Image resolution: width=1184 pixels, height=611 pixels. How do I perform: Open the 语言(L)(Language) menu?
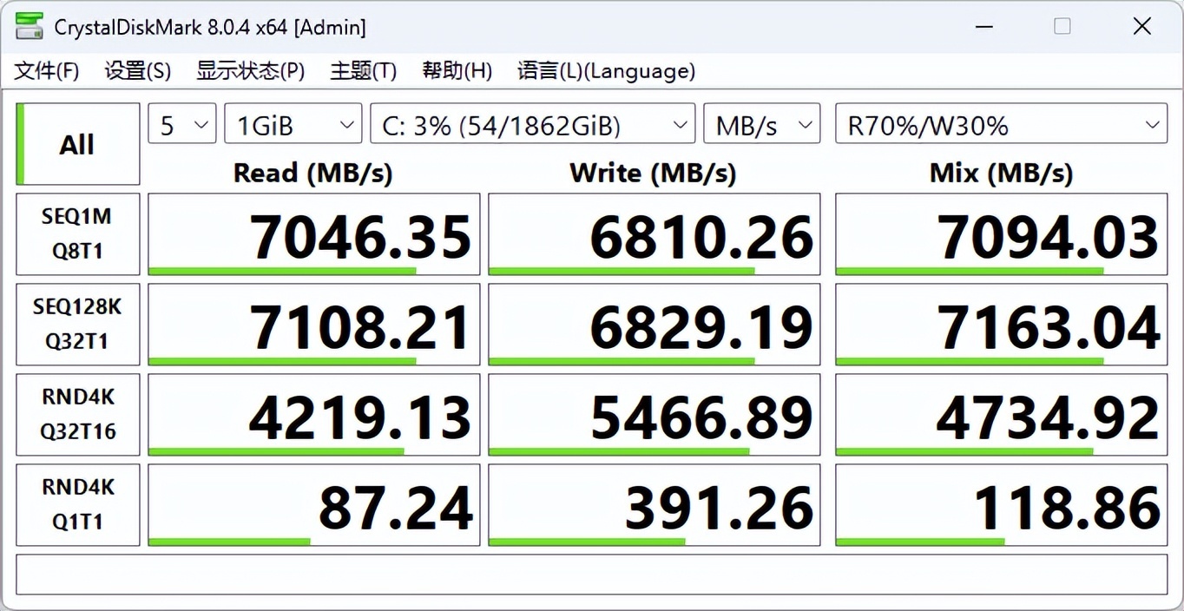pyautogui.click(x=606, y=71)
